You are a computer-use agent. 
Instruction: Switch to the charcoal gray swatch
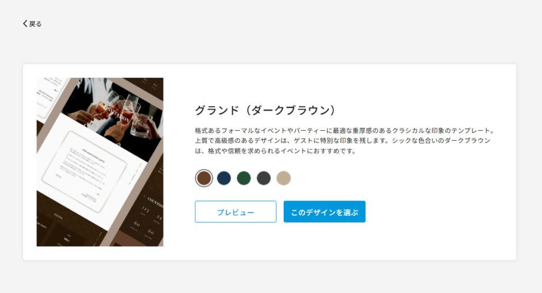264,178
